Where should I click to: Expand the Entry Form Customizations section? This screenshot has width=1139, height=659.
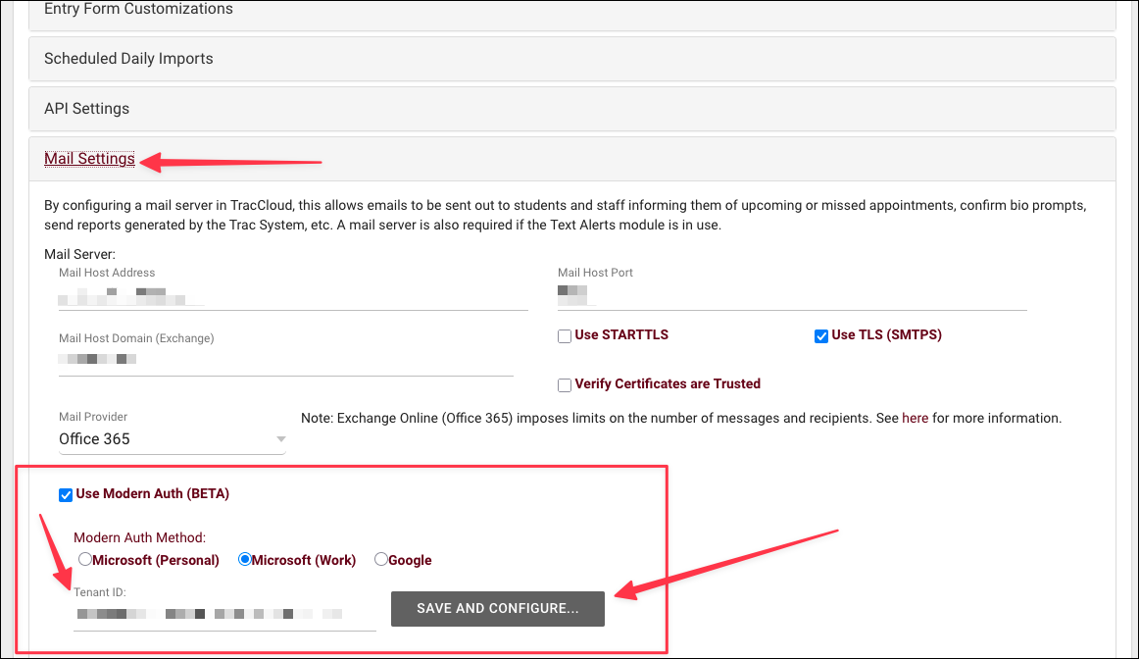pos(138,10)
